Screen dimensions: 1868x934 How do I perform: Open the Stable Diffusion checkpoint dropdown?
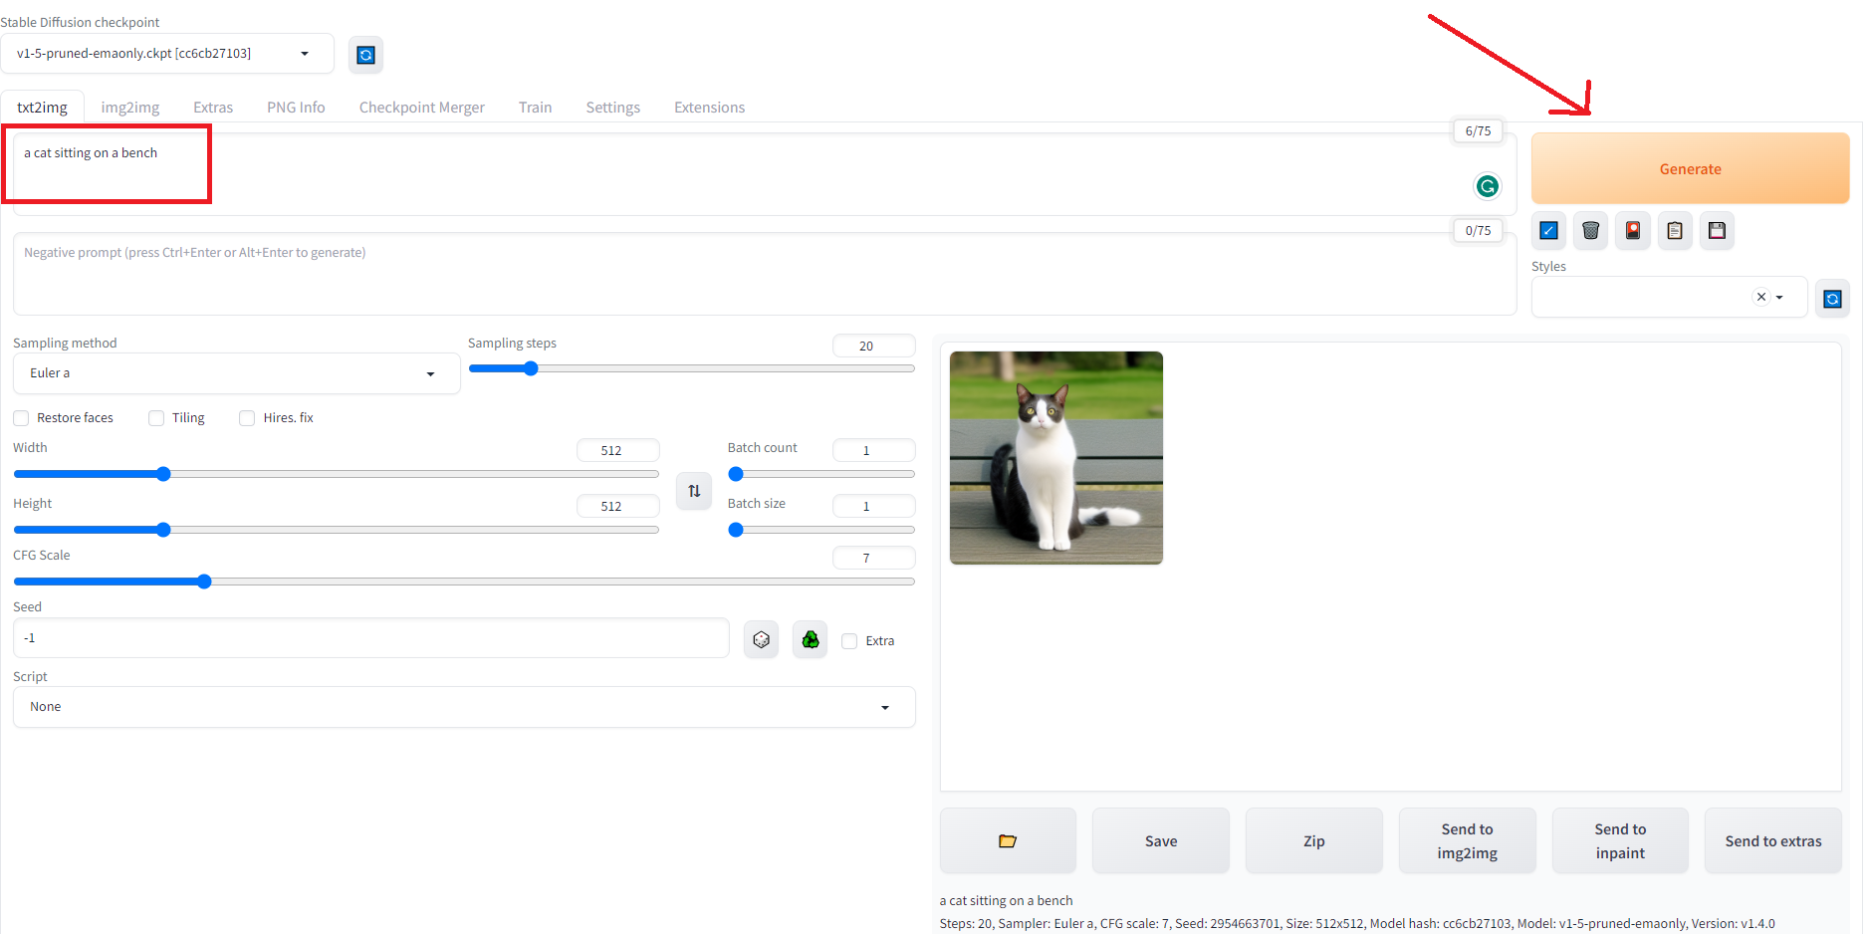[x=166, y=54]
